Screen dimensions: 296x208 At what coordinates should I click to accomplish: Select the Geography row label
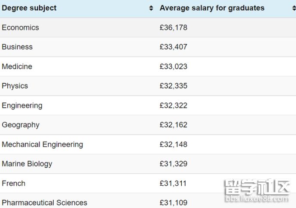(x=21, y=125)
